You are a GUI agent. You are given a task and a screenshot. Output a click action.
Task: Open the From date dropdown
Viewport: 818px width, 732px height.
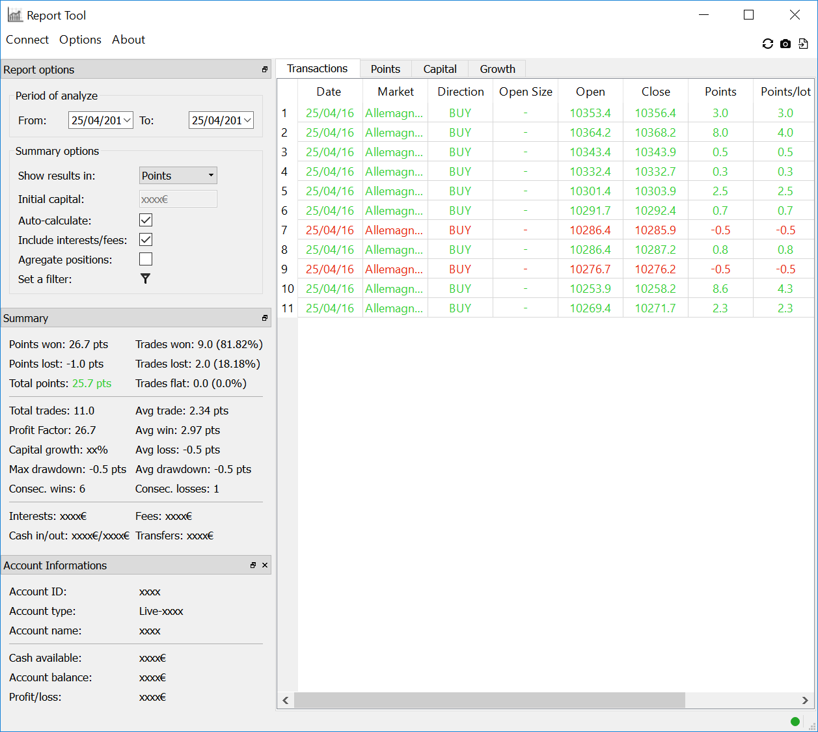tap(127, 120)
